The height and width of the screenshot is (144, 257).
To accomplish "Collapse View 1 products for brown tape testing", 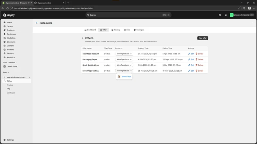I will pyautogui.click(x=124, y=71).
